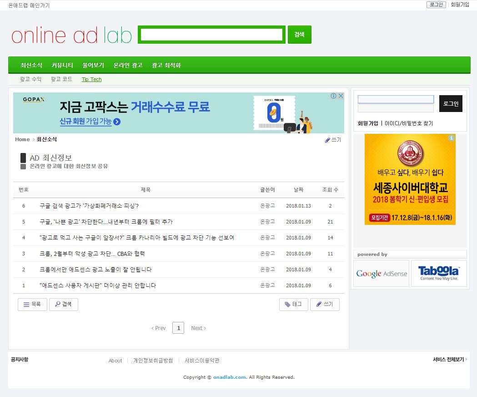Click onadlab.com copyright link
477x397 pixels.
(230, 377)
